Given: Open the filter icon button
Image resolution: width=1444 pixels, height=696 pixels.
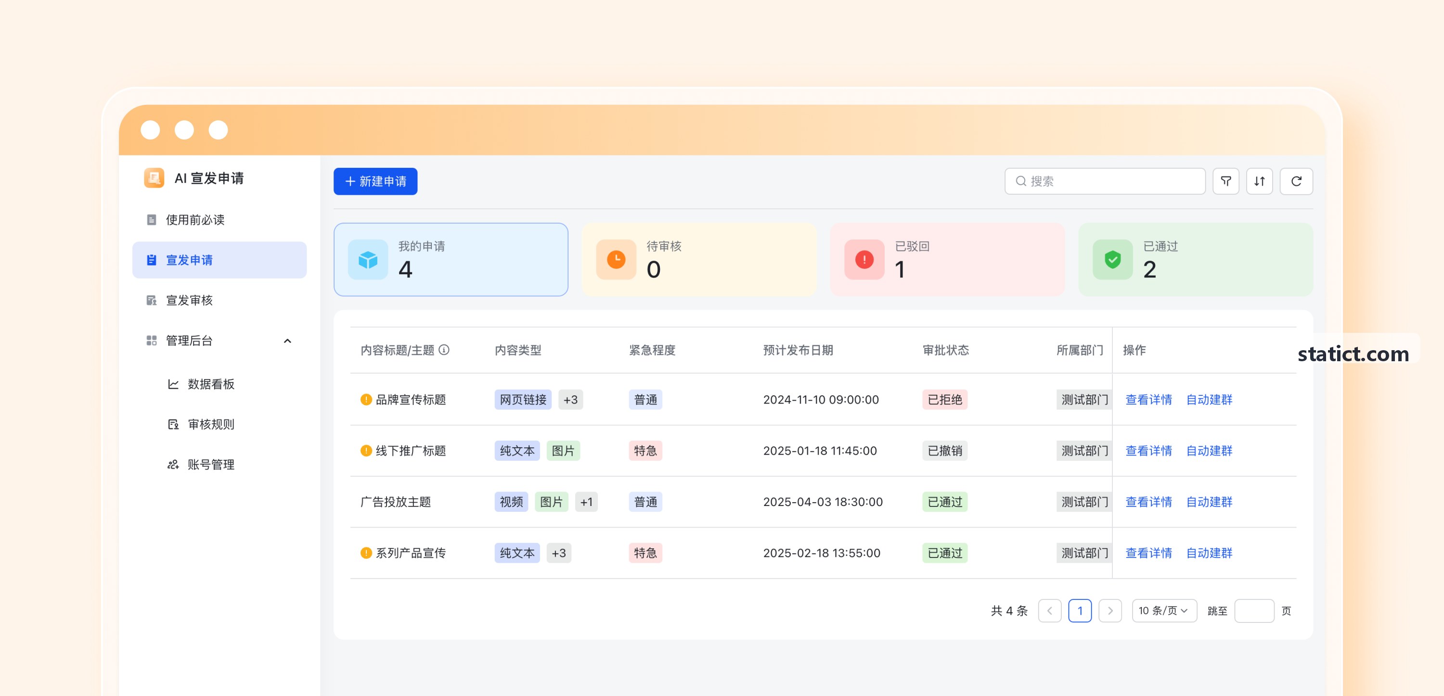Looking at the screenshot, I should pos(1225,181).
